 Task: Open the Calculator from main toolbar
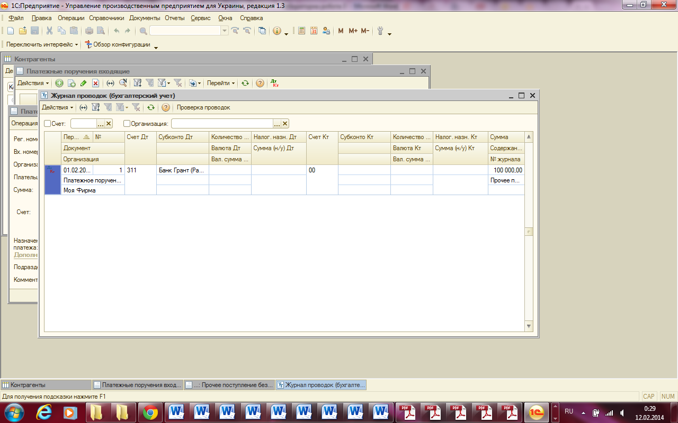coord(301,31)
